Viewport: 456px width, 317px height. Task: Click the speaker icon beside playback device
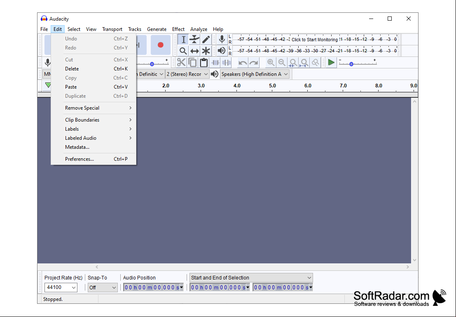215,74
